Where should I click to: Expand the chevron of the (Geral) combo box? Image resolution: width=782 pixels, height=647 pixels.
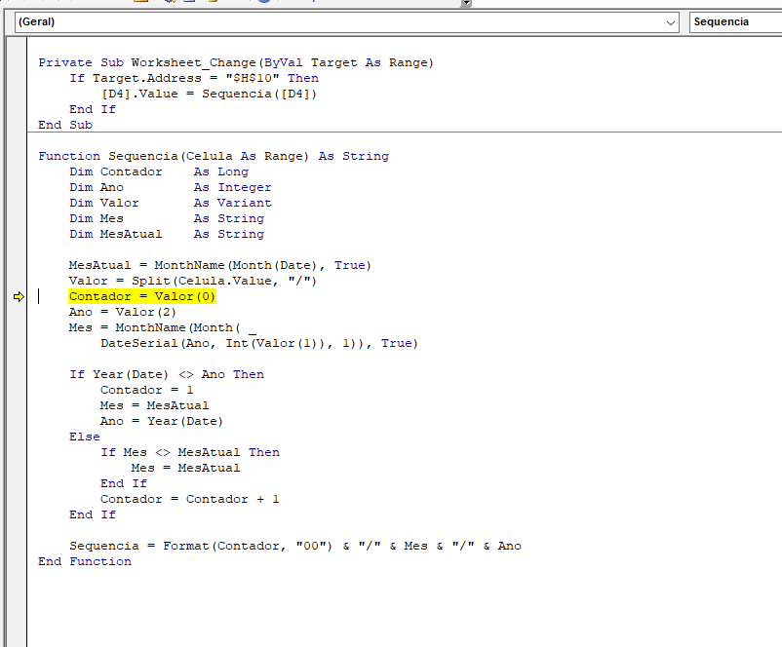pos(670,22)
